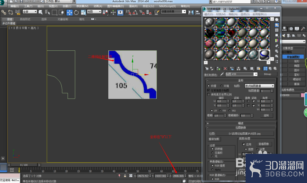Click the 矩形 shape button
This screenshot has height=183, width=307.
[297, 61]
